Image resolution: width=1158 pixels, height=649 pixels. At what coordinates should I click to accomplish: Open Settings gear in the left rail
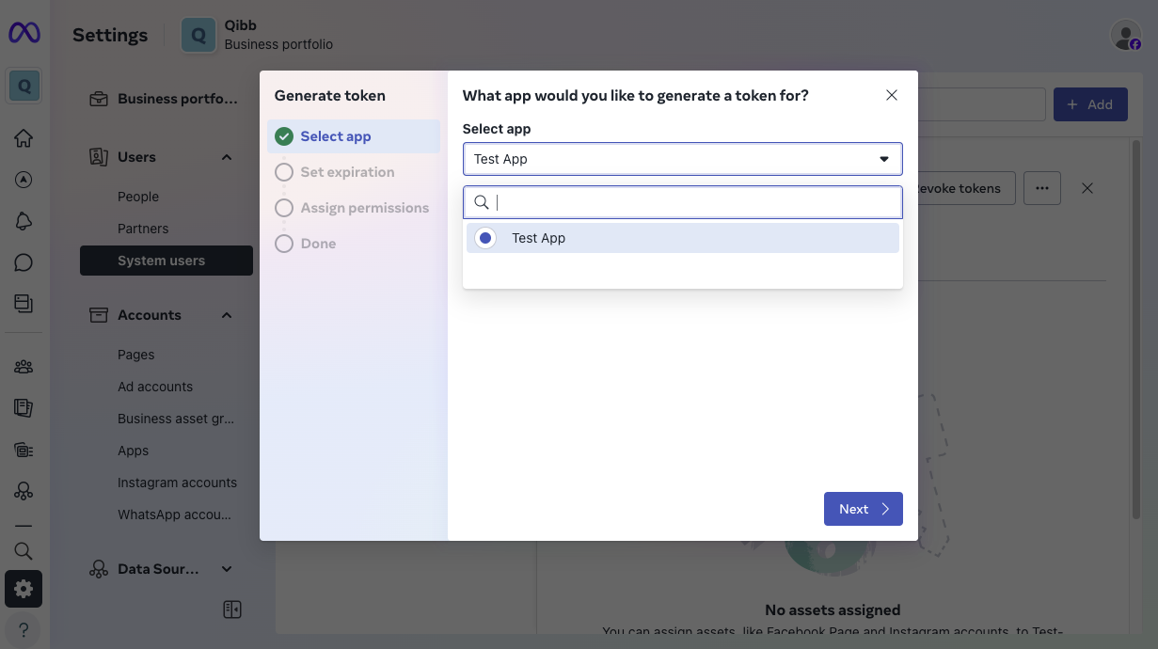coord(24,589)
